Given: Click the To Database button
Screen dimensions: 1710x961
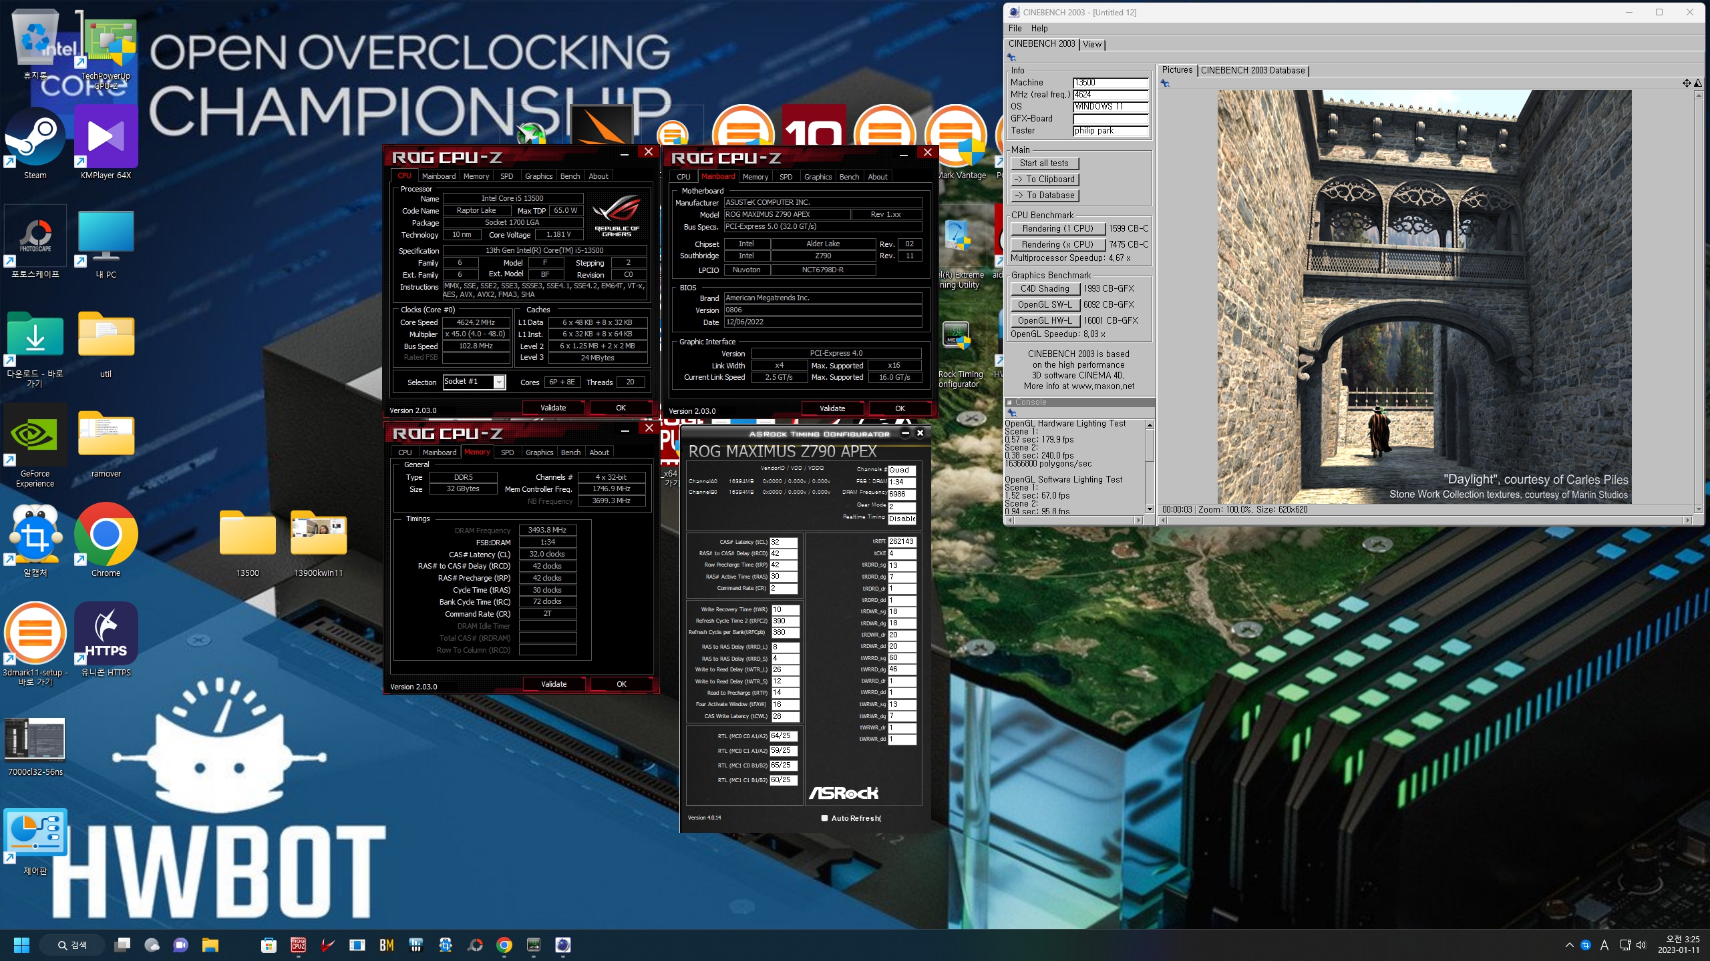Looking at the screenshot, I should click(x=1044, y=195).
